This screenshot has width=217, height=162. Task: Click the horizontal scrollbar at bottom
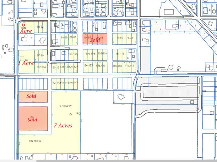[x=127, y=161]
